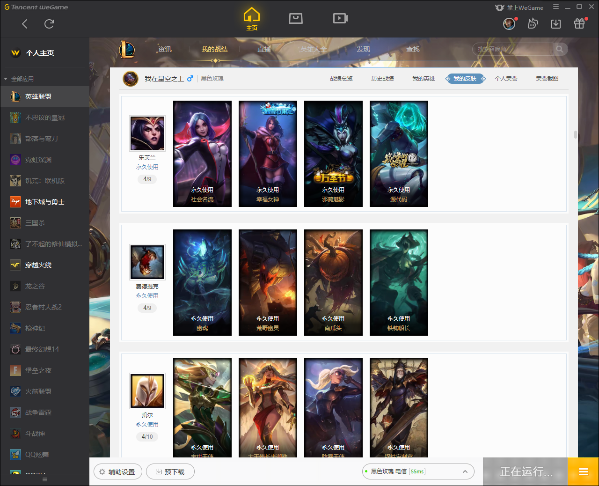Screen dimensions: 599x486
Task: Open the gift box icon
Action: (x=579, y=23)
